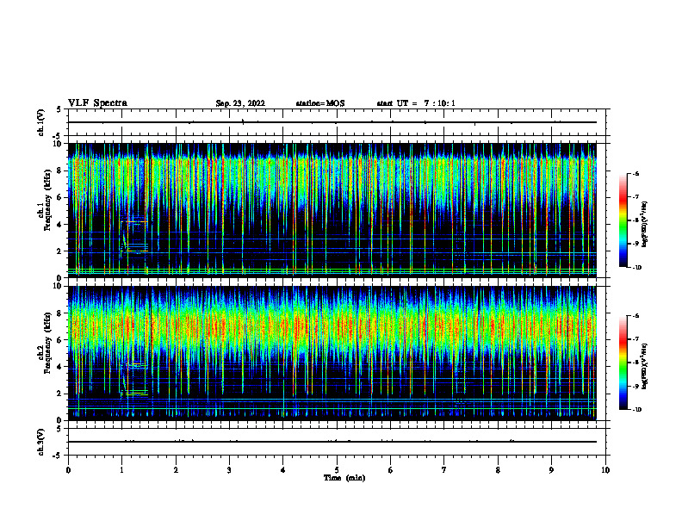
Task: Click time axis tick label "0"
Action: pyautogui.click(x=68, y=470)
